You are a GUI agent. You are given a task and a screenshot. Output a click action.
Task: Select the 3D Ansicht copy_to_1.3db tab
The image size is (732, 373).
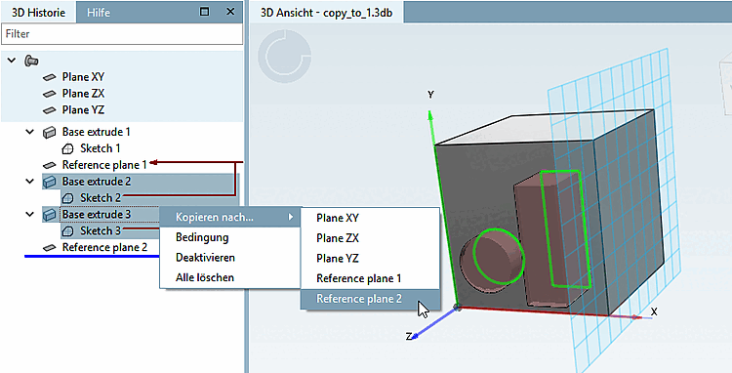pyautogui.click(x=326, y=13)
